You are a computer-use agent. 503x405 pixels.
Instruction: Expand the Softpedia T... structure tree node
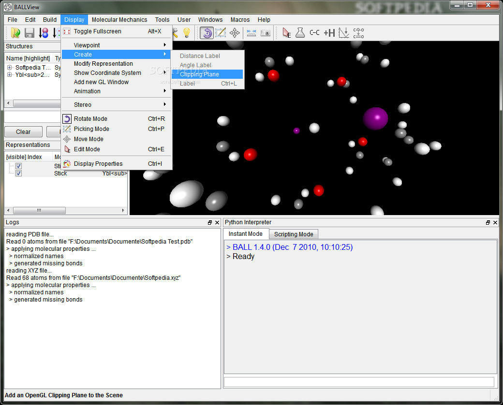pos(10,67)
